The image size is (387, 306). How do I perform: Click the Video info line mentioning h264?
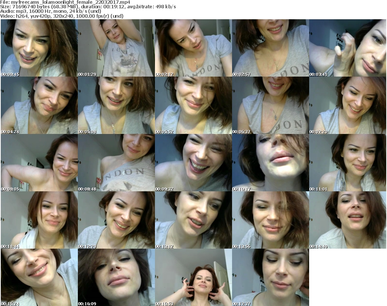(x=62, y=16)
